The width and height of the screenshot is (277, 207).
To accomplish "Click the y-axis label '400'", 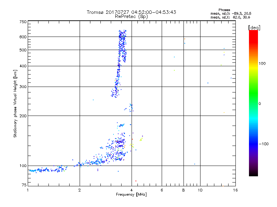I will click(x=23, y=66).
